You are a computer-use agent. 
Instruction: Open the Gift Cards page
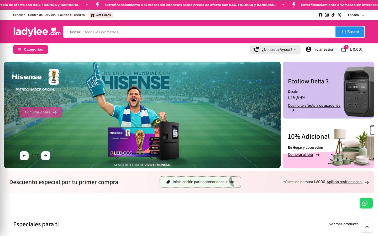coord(101,15)
